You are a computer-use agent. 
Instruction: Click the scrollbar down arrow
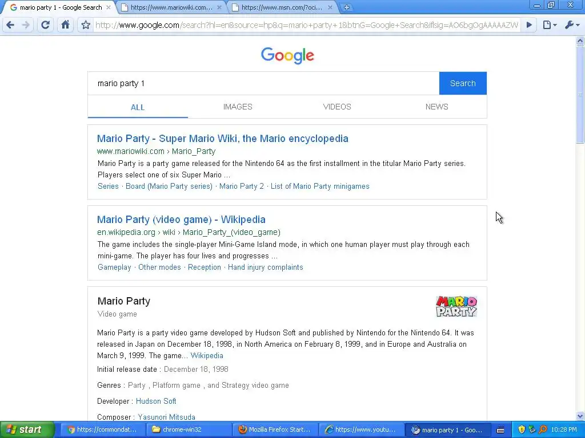click(x=580, y=416)
